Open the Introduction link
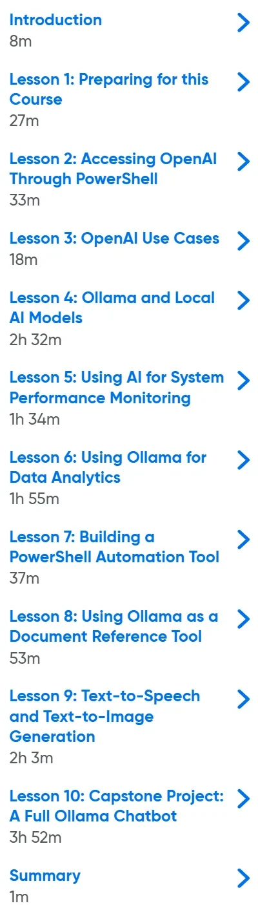Screen dimensions: 258x910 point(55,20)
